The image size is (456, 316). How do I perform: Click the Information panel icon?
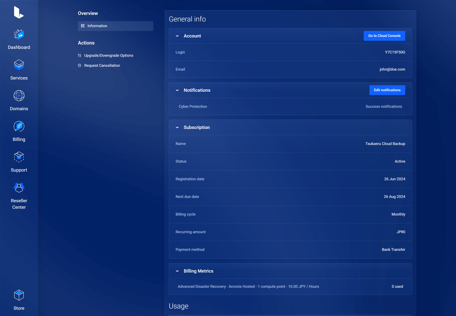83,26
